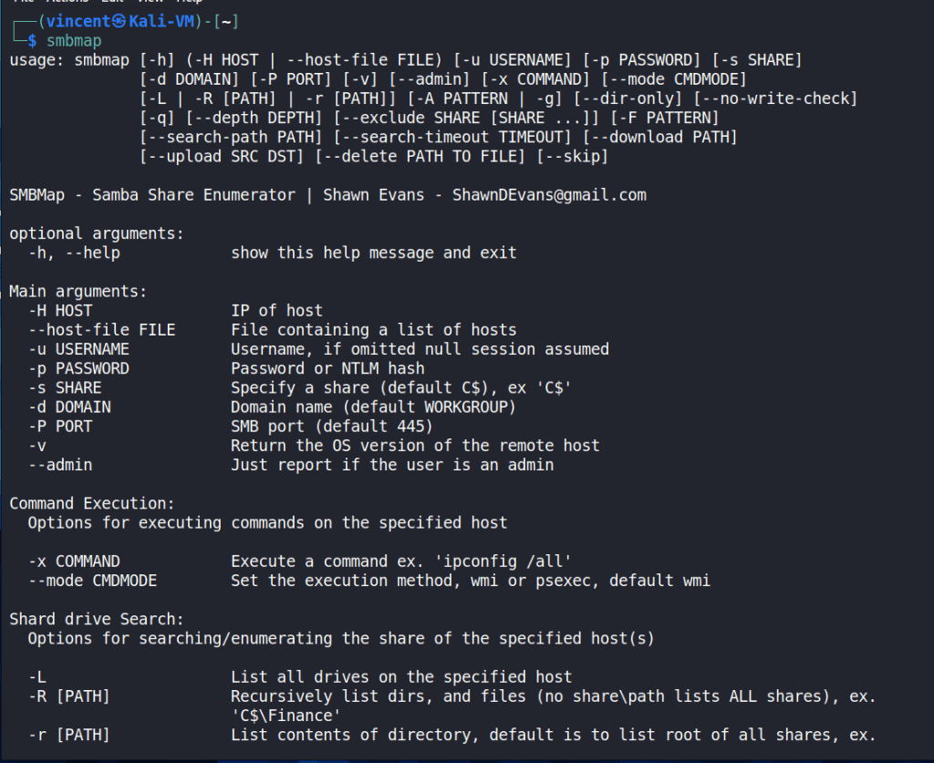This screenshot has width=934, height=763.
Task: Click the "-H HOST" option line
Action: (x=60, y=310)
